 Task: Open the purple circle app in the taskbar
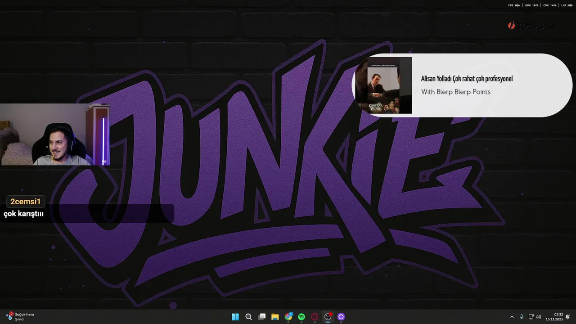341,317
